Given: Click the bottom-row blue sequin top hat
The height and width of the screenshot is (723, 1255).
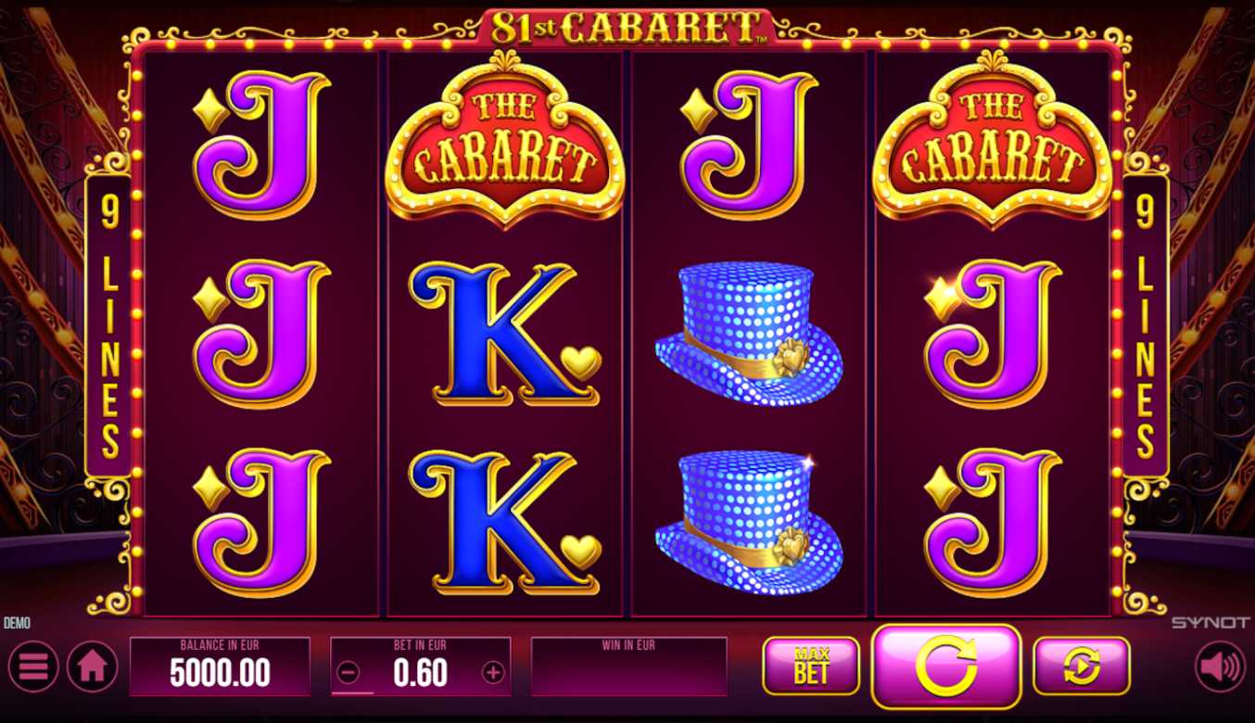Looking at the screenshot, I should [749, 522].
